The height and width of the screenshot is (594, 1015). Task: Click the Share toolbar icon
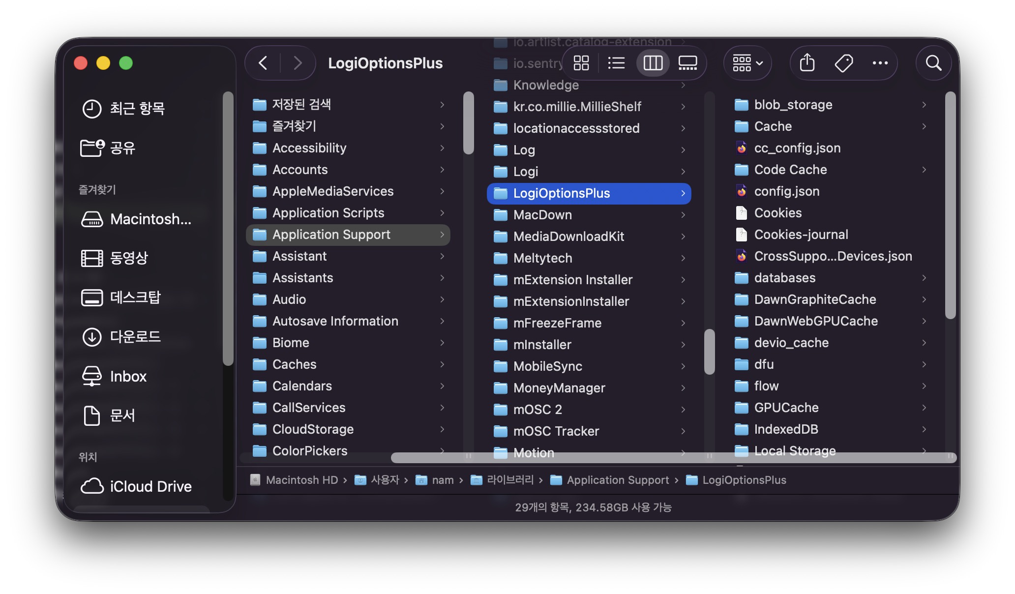[x=807, y=63]
